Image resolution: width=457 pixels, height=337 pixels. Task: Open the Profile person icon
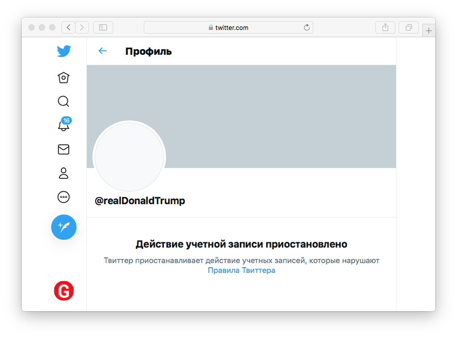click(64, 173)
